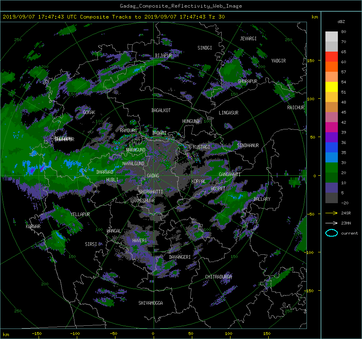Viewport: 362px width, 339px height.
Task: Click the DAVANGERI label
Action: pyautogui.click(x=180, y=257)
